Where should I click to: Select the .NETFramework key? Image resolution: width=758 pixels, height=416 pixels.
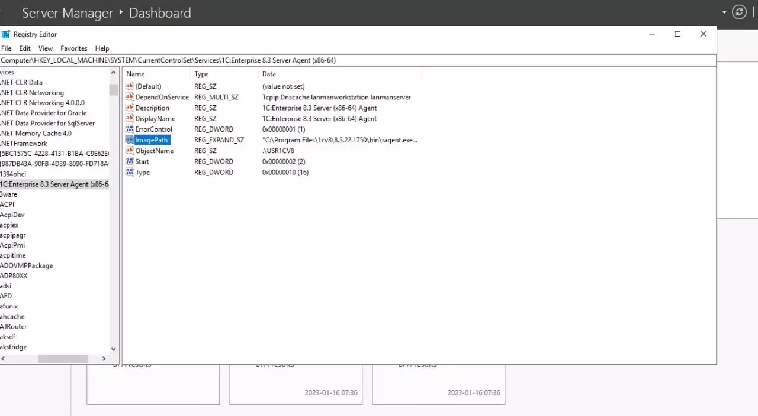pos(24,144)
